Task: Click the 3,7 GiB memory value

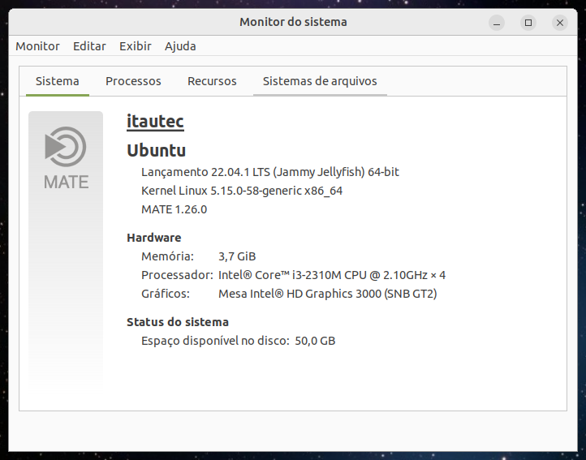Action: (237, 256)
